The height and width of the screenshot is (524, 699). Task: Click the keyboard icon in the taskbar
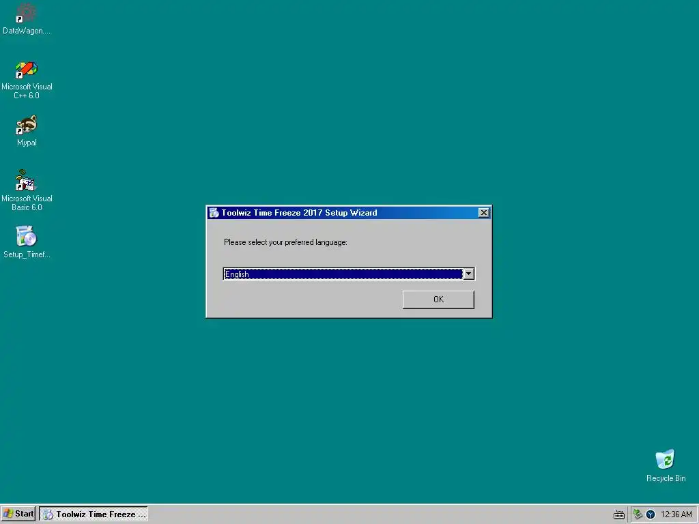pyautogui.click(x=618, y=514)
